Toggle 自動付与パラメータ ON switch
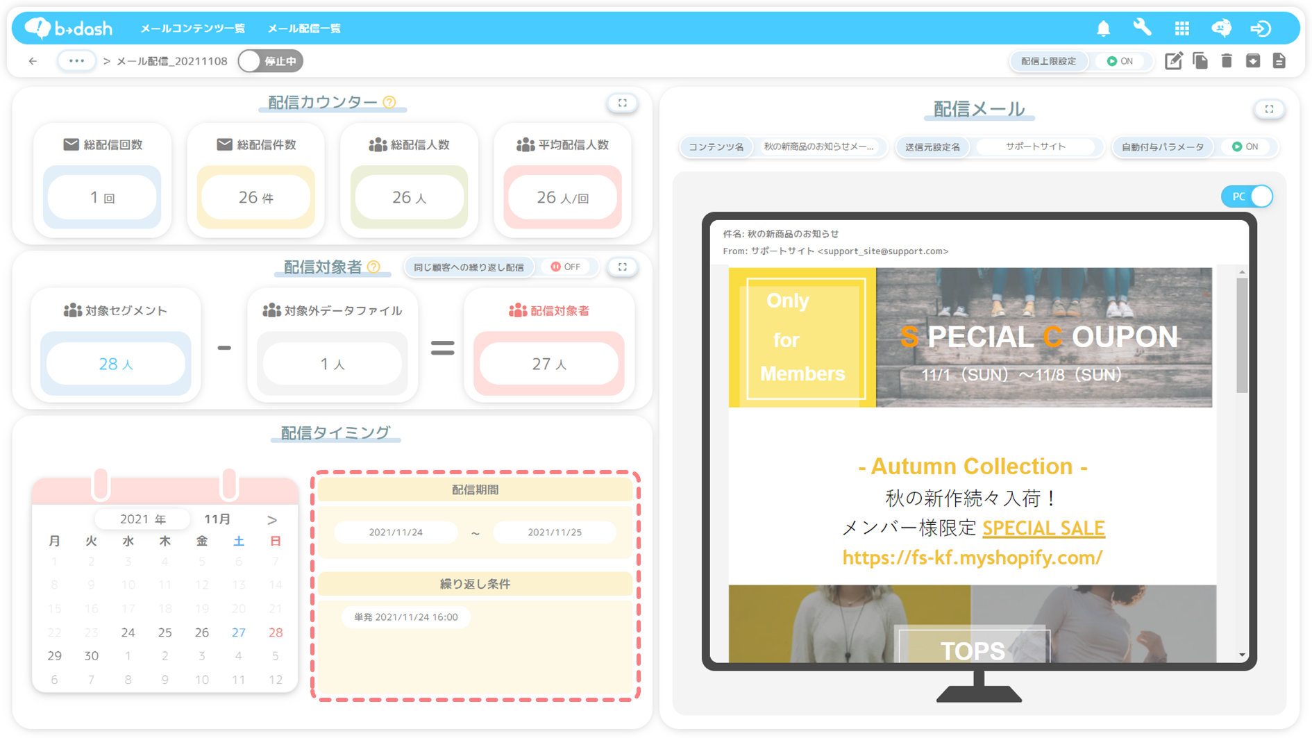Screen dimensions: 1312x738 (1245, 146)
